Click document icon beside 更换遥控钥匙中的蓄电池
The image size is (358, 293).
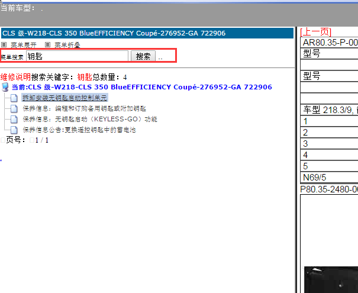pyautogui.click(x=14, y=130)
